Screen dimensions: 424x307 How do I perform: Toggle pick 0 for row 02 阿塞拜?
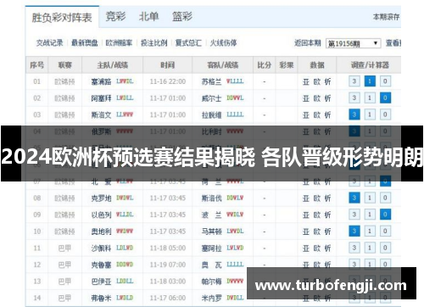click(385, 98)
